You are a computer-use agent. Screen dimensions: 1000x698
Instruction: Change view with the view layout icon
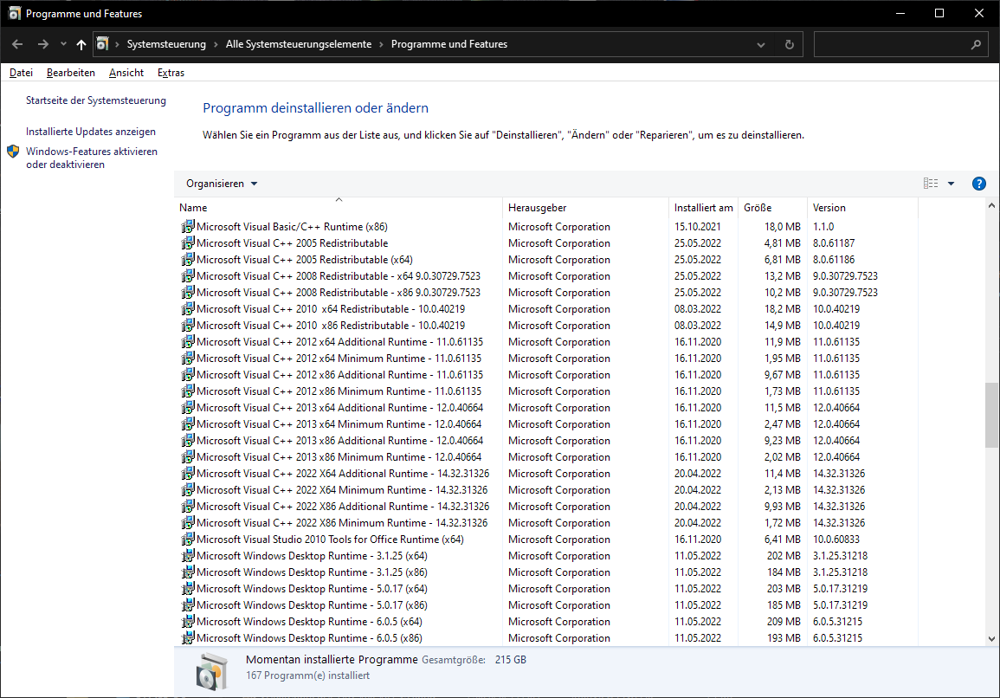click(931, 184)
